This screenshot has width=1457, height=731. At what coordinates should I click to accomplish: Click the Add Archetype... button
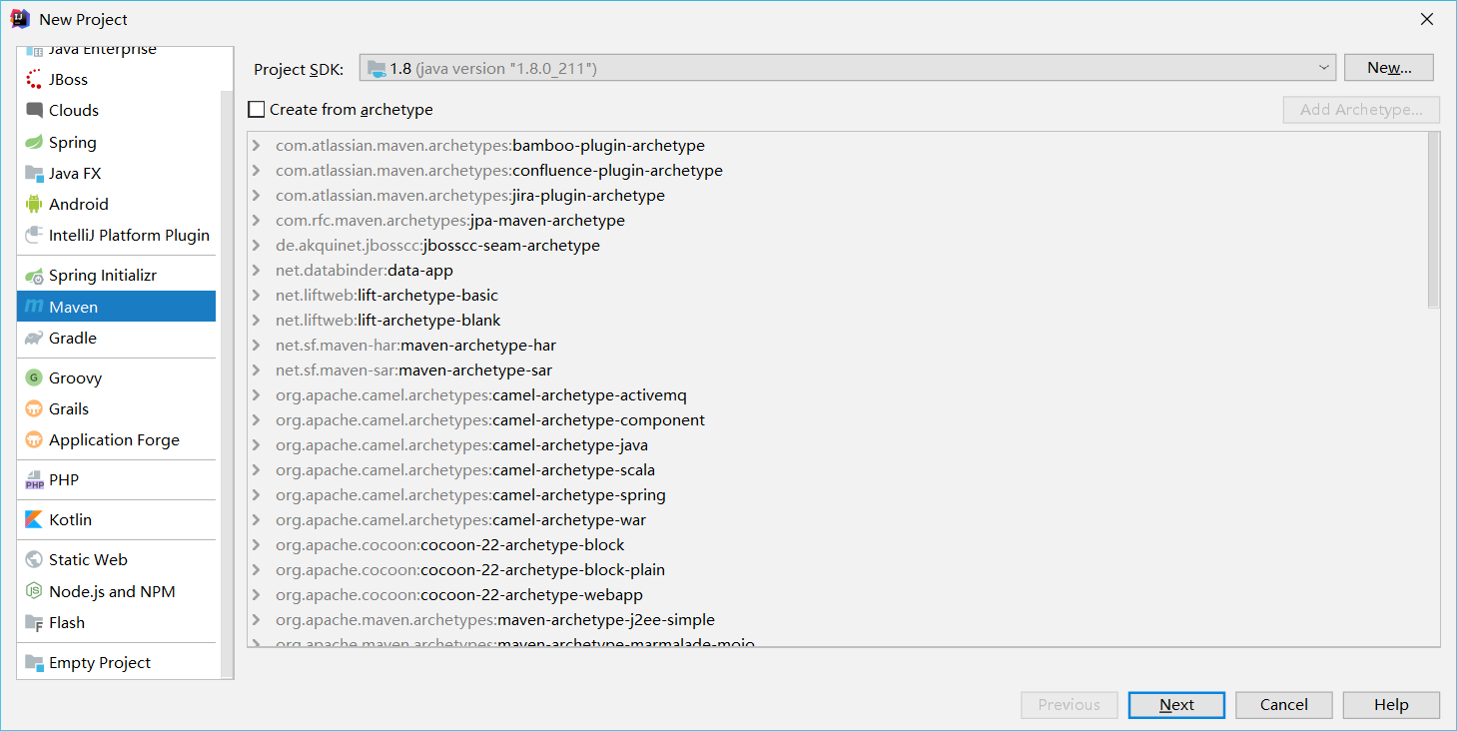1361,110
